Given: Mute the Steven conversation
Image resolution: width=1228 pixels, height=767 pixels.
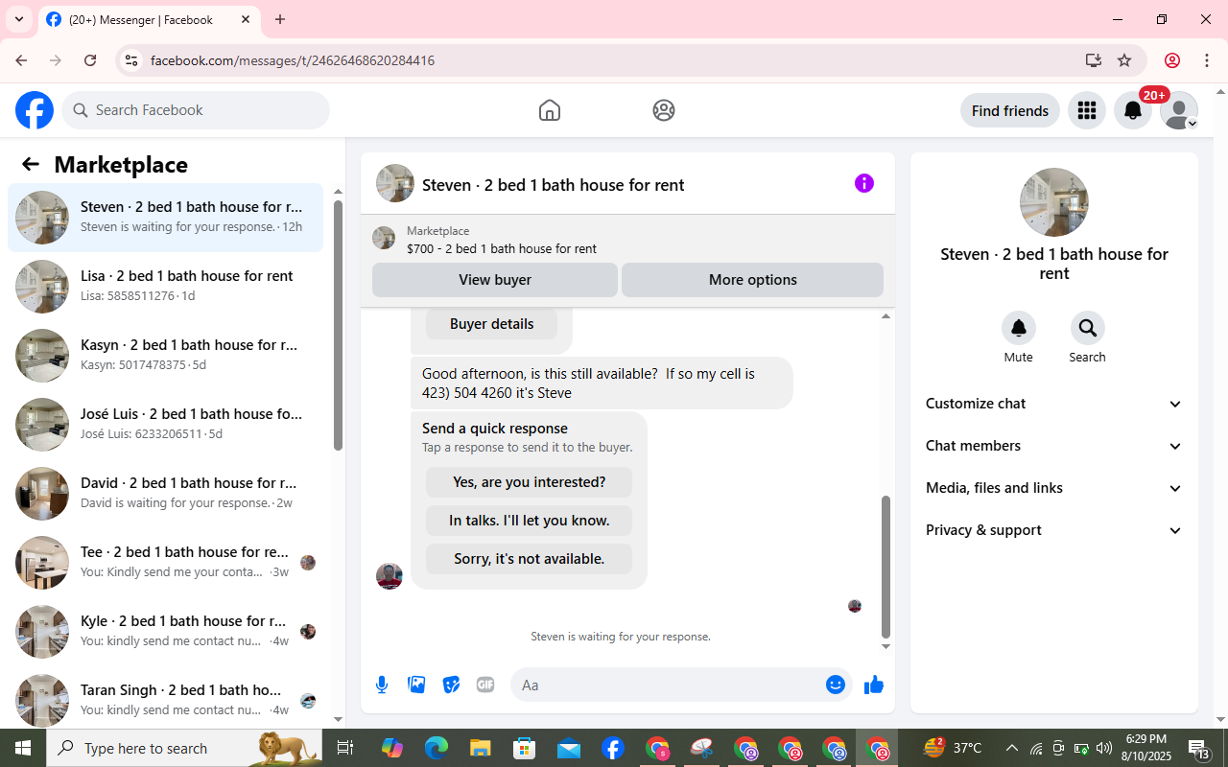Looking at the screenshot, I should point(1019,328).
